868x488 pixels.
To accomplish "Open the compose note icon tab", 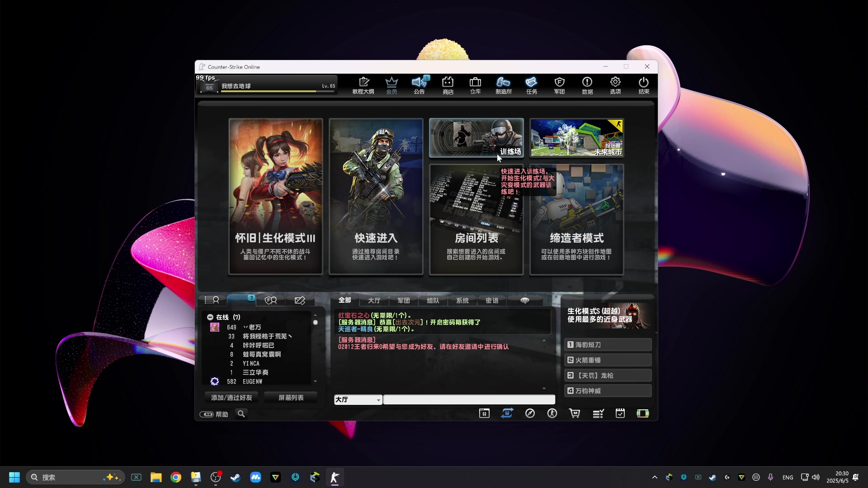I will pos(300,300).
